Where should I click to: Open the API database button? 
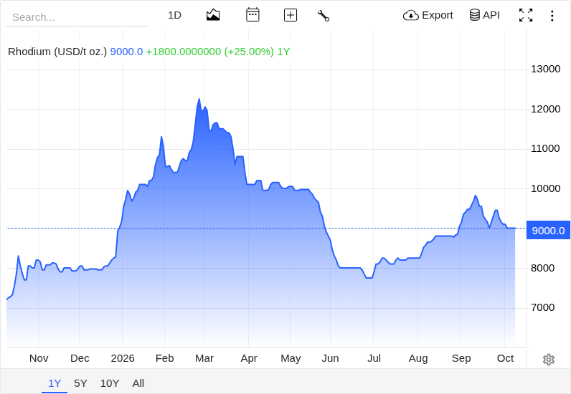[485, 15]
